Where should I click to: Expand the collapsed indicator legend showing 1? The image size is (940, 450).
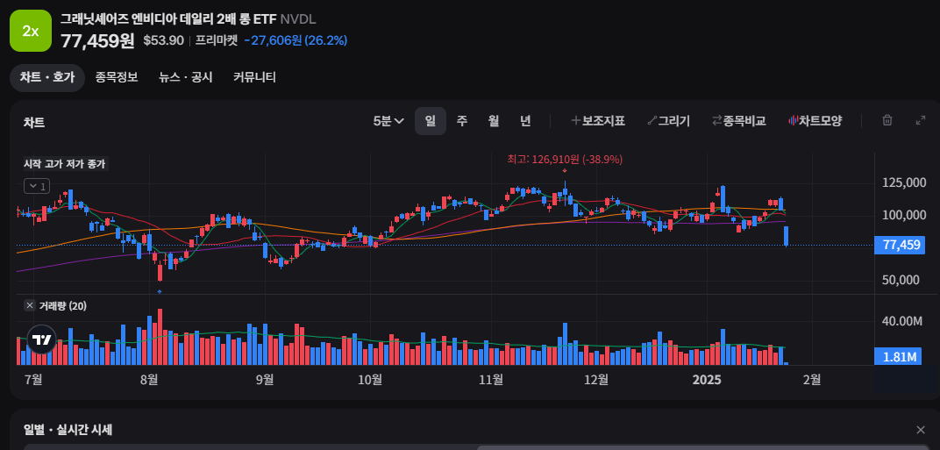37,187
